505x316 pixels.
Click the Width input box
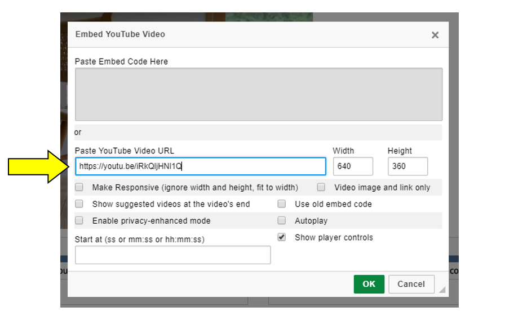coord(353,166)
